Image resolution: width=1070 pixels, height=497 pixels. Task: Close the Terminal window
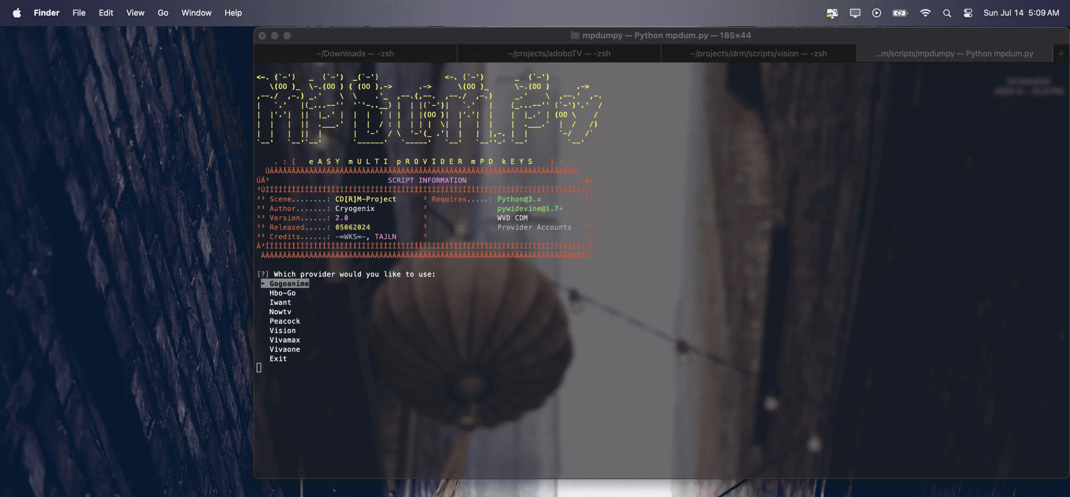[262, 36]
